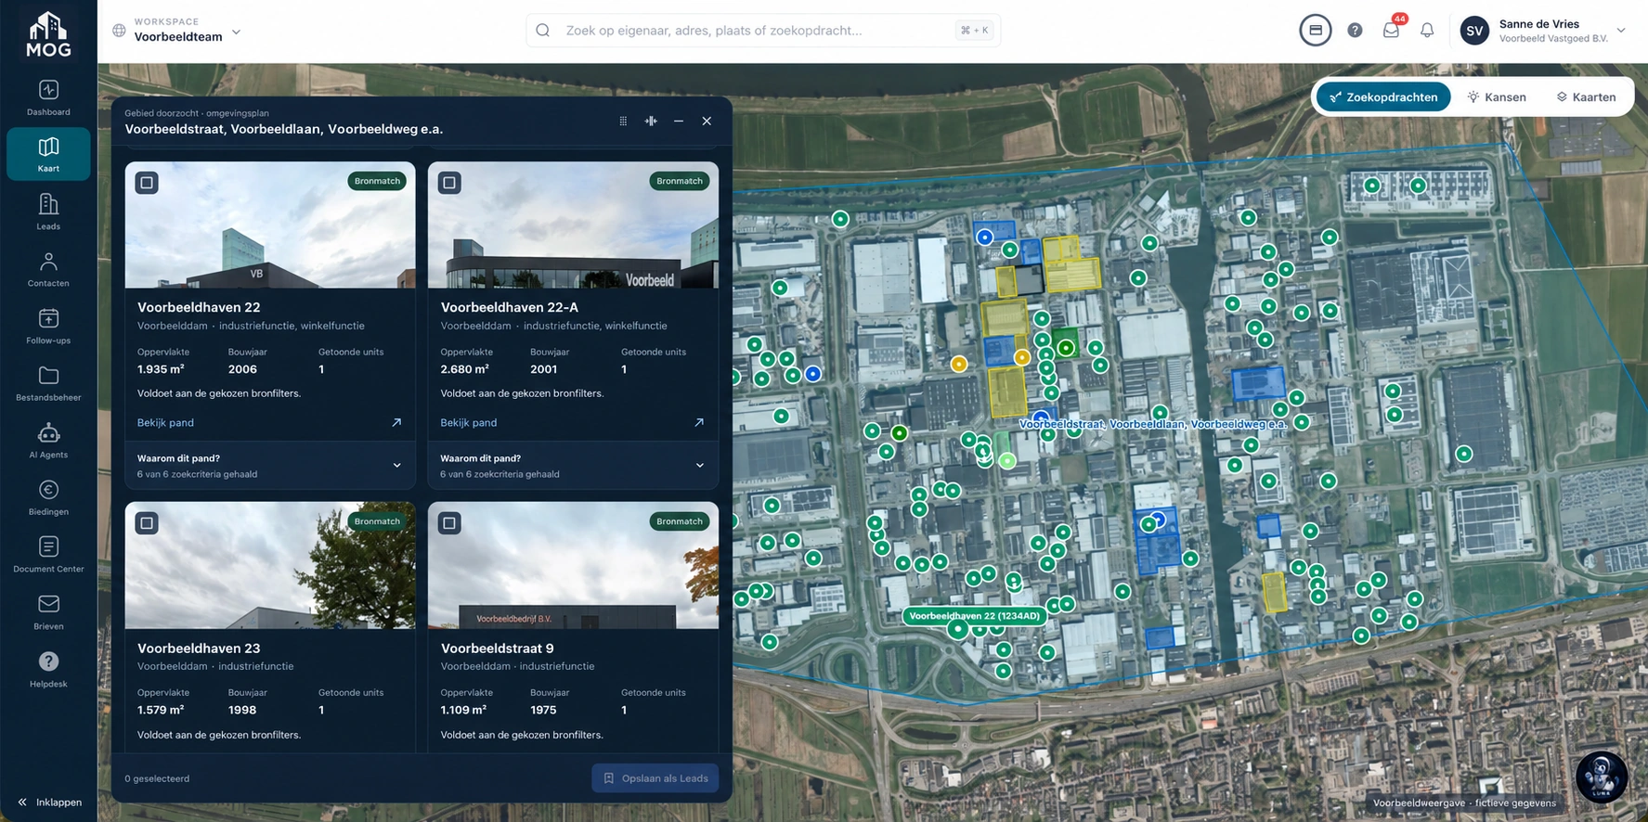
Task: Click the Voorbeeldhaven 22 (1234AD) map label
Action: (x=974, y=615)
